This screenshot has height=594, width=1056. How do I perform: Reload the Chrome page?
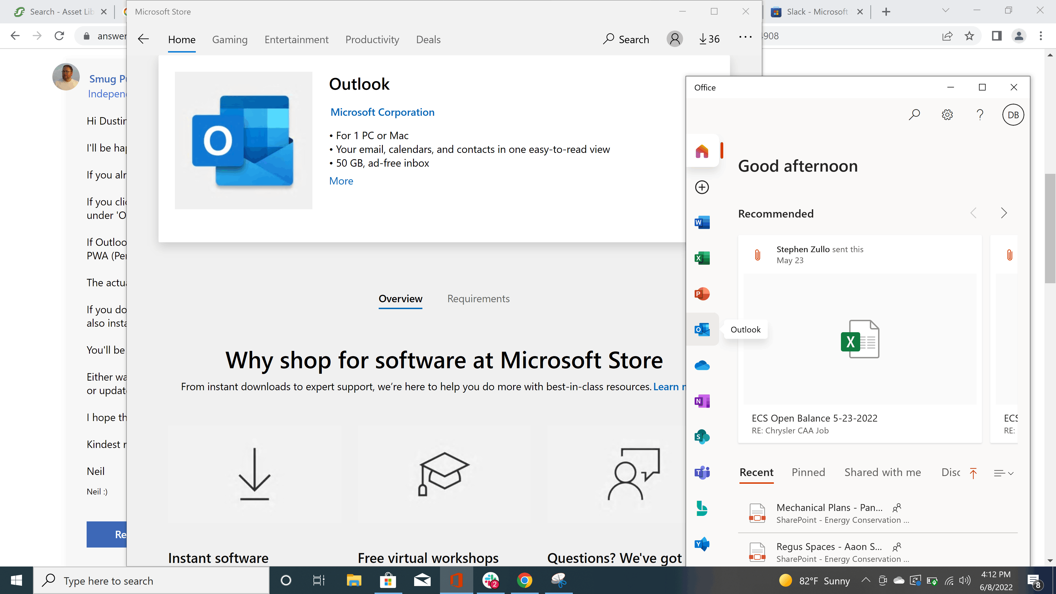[59, 36]
